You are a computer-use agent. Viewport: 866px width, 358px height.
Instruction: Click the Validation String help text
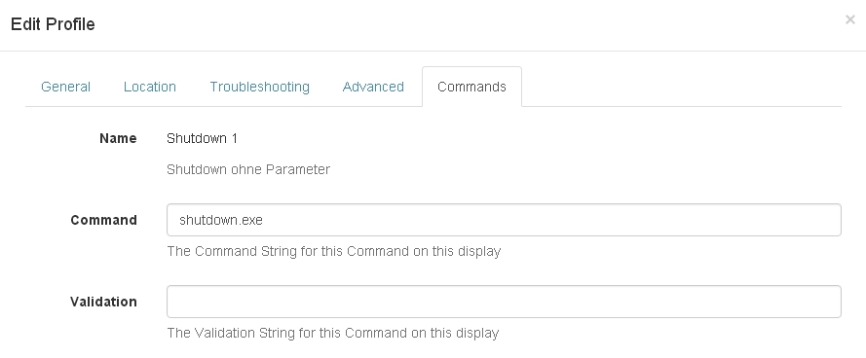333,333
